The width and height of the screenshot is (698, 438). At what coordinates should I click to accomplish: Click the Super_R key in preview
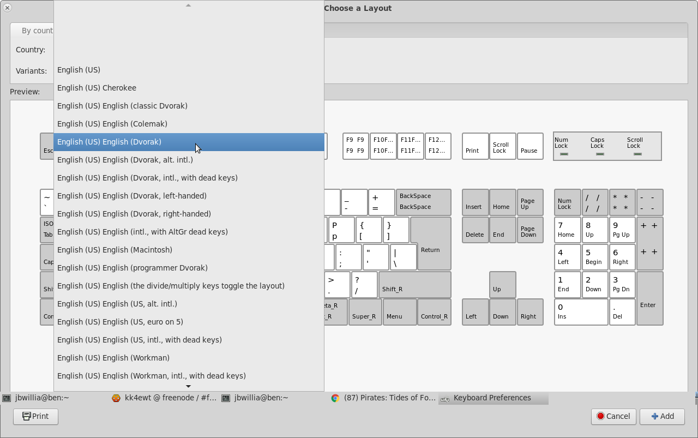click(x=365, y=312)
